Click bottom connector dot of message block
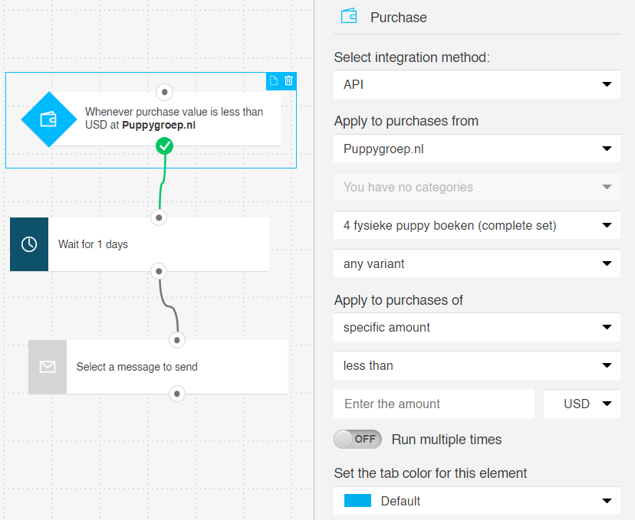The width and height of the screenshot is (635, 520). [177, 394]
